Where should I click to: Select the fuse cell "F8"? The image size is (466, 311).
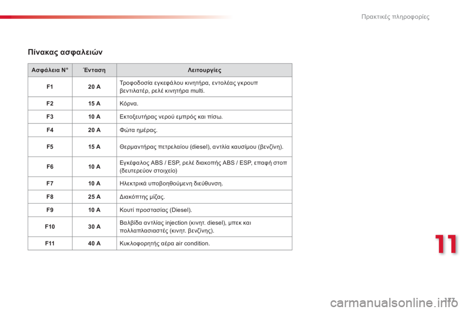tap(50, 197)
